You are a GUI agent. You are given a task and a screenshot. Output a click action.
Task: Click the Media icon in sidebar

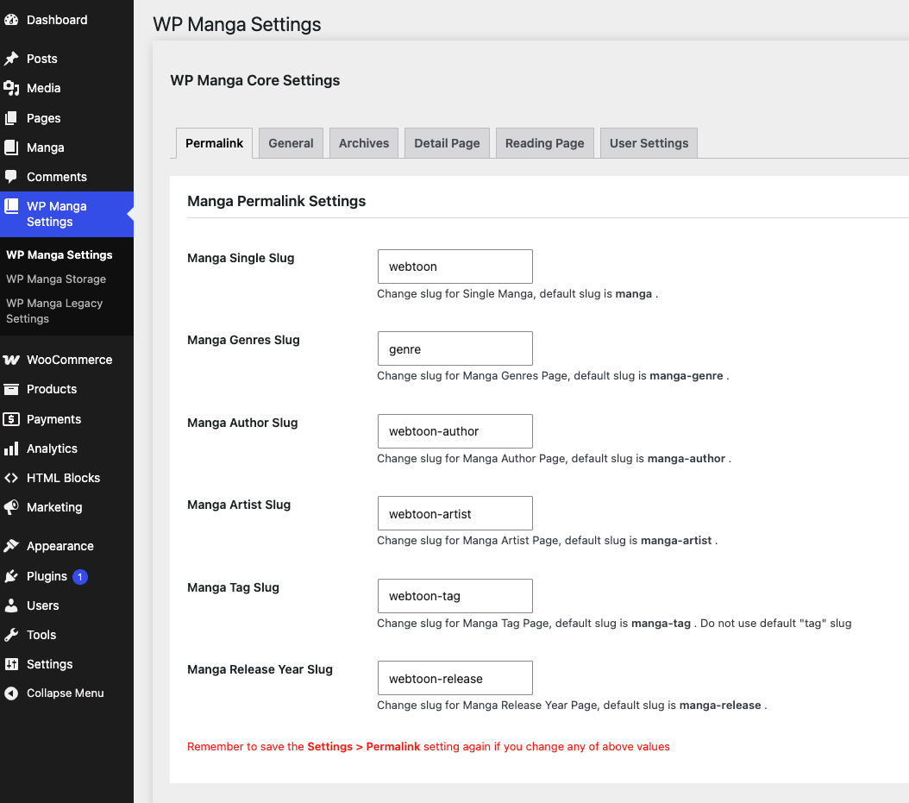(x=11, y=88)
